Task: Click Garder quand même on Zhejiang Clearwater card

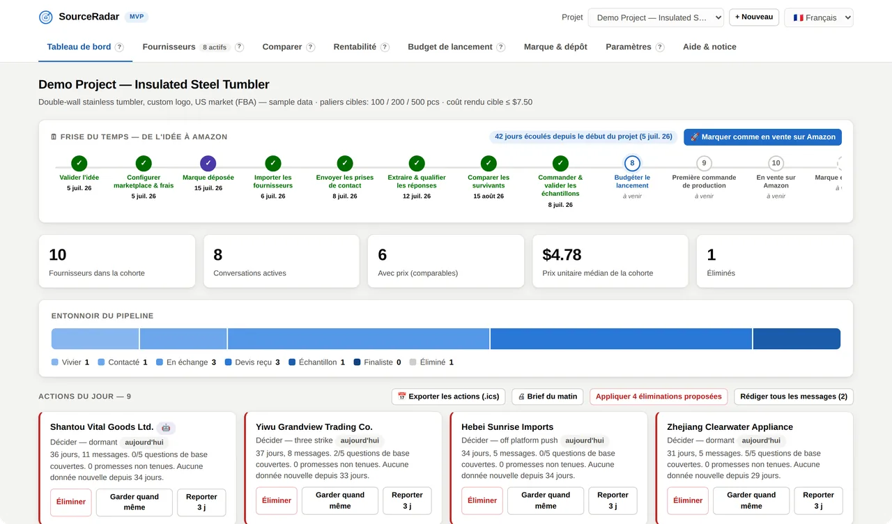Action: (751, 500)
